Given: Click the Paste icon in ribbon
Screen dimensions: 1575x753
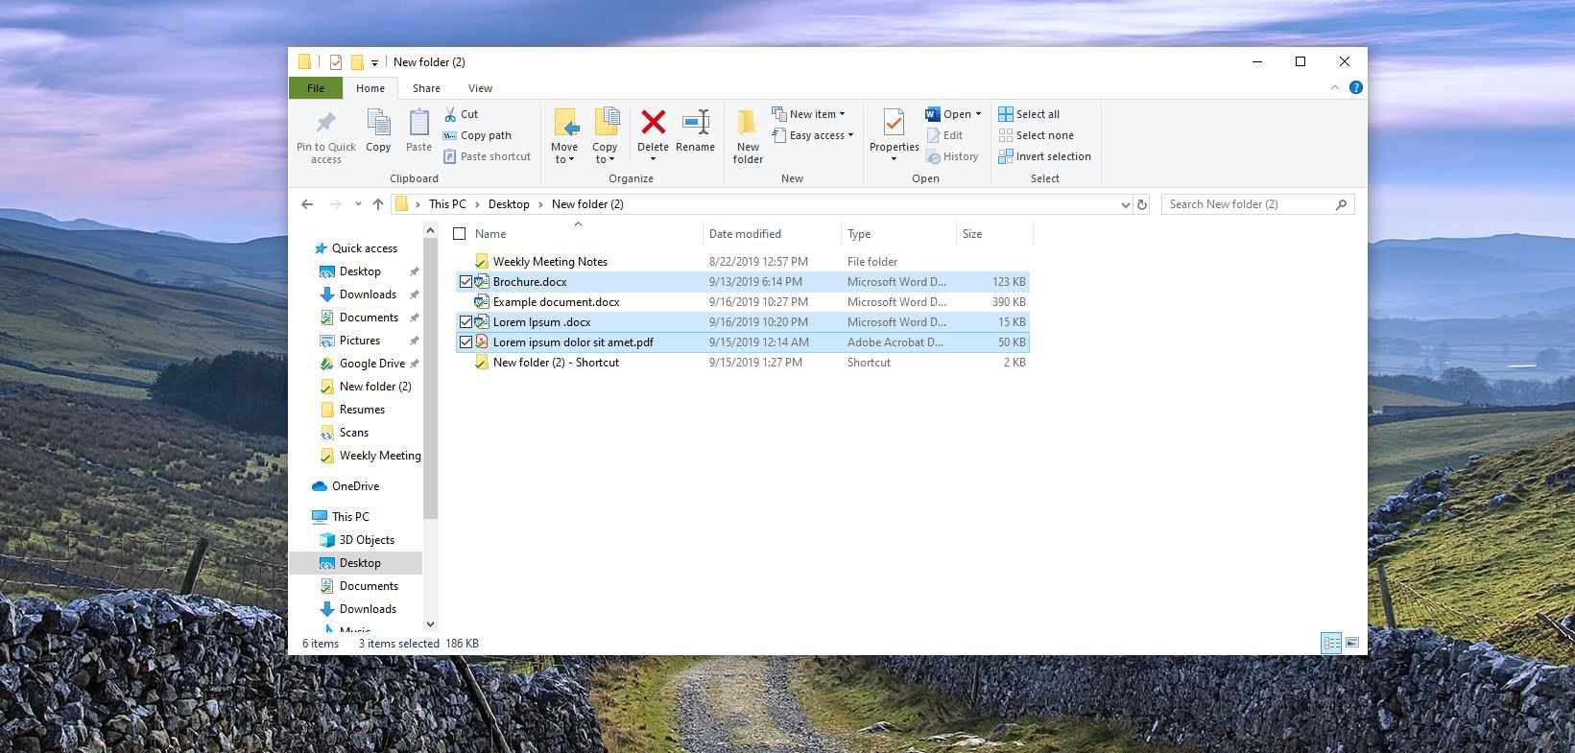Looking at the screenshot, I should [x=418, y=124].
